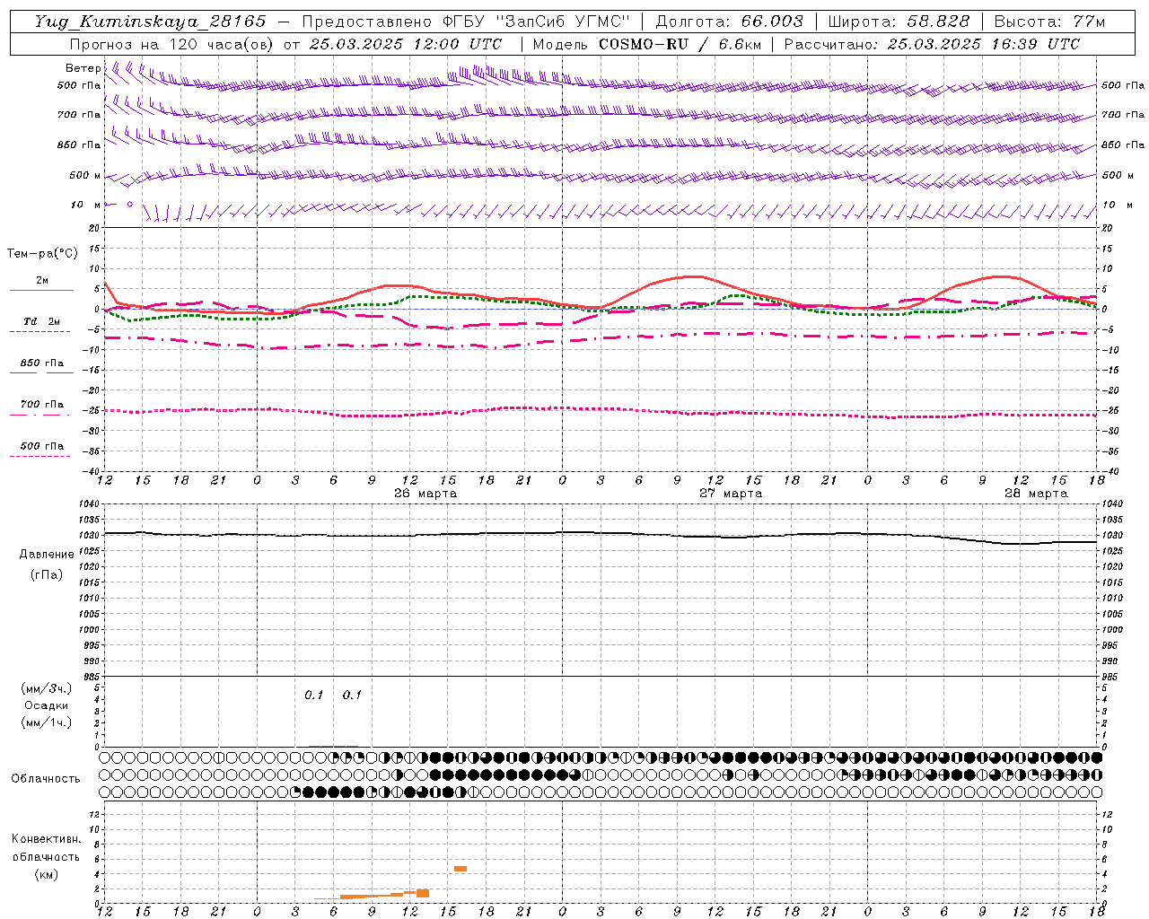Image resolution: width=1149 pixels, height=919 pixels.
Task: Click the "(мм/3ч.)" precipitation unit label
Action: click(x=47, y=688)
